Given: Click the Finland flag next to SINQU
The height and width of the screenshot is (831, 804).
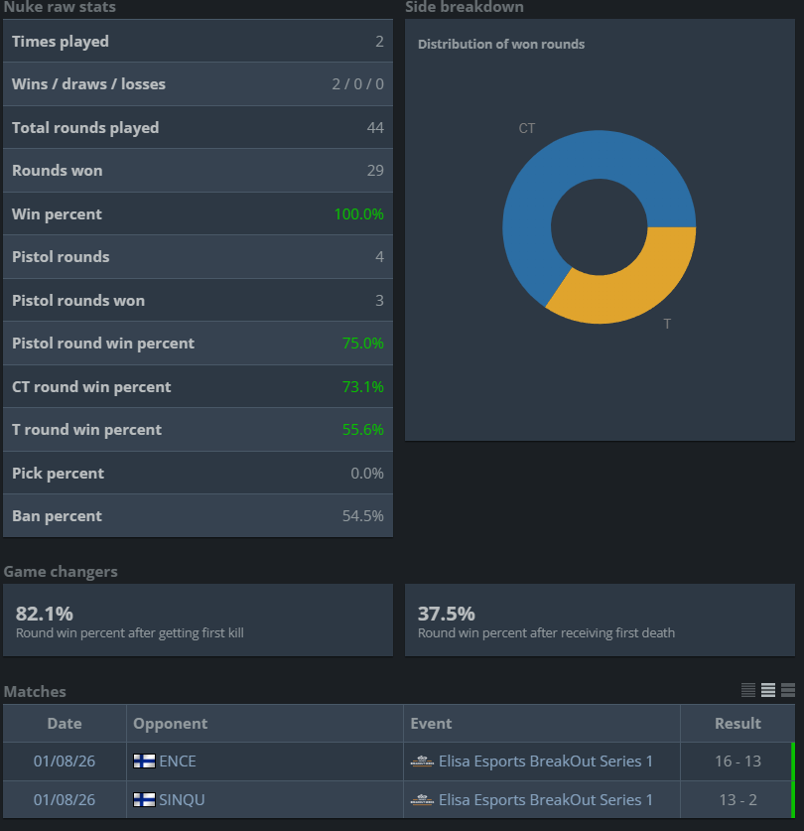Looking at the screenshot, I should pyautogui.click(x=144, y=800).
